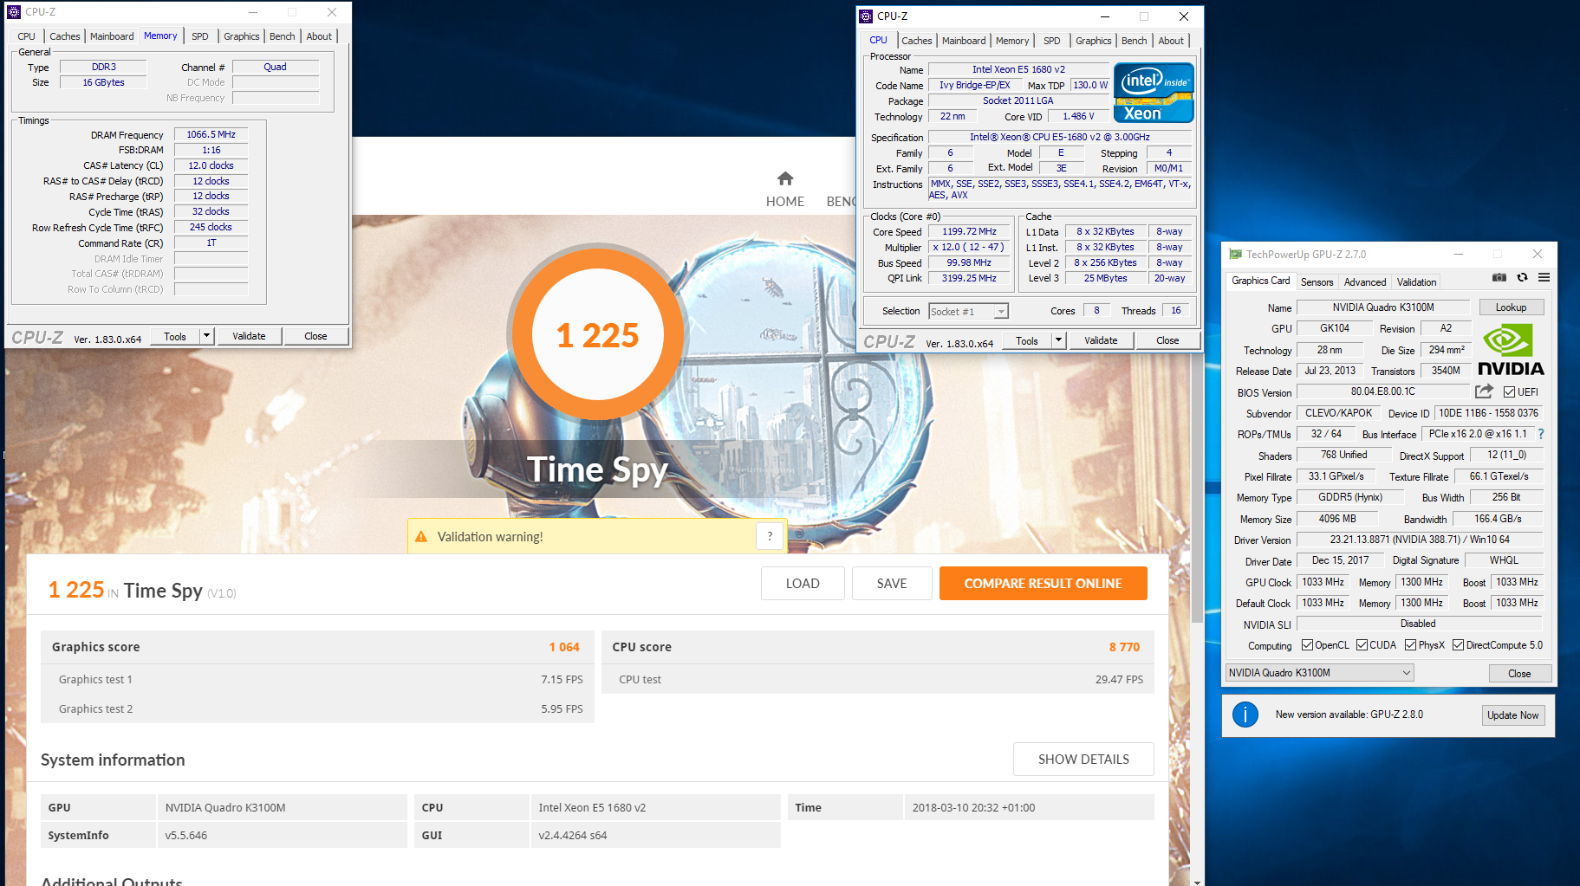
Task: Click the DRAM Frequency value 1066.5 MHz
Action: click(211, 134)
